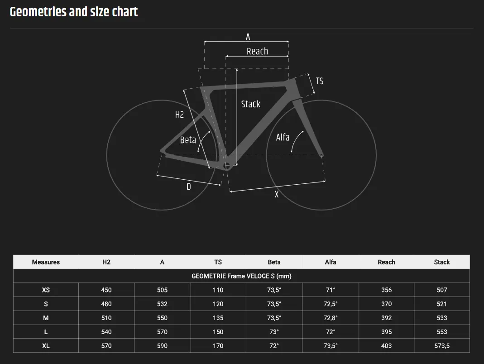The width and height of the screenshot is (484, 364).
Task: Click the Alfa table column header
Action: click(x=331, y=262)
